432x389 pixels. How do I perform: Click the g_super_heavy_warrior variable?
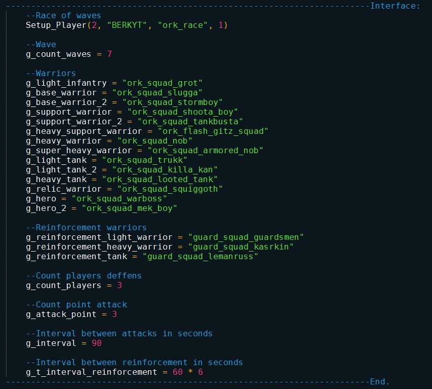coord(79,151)
